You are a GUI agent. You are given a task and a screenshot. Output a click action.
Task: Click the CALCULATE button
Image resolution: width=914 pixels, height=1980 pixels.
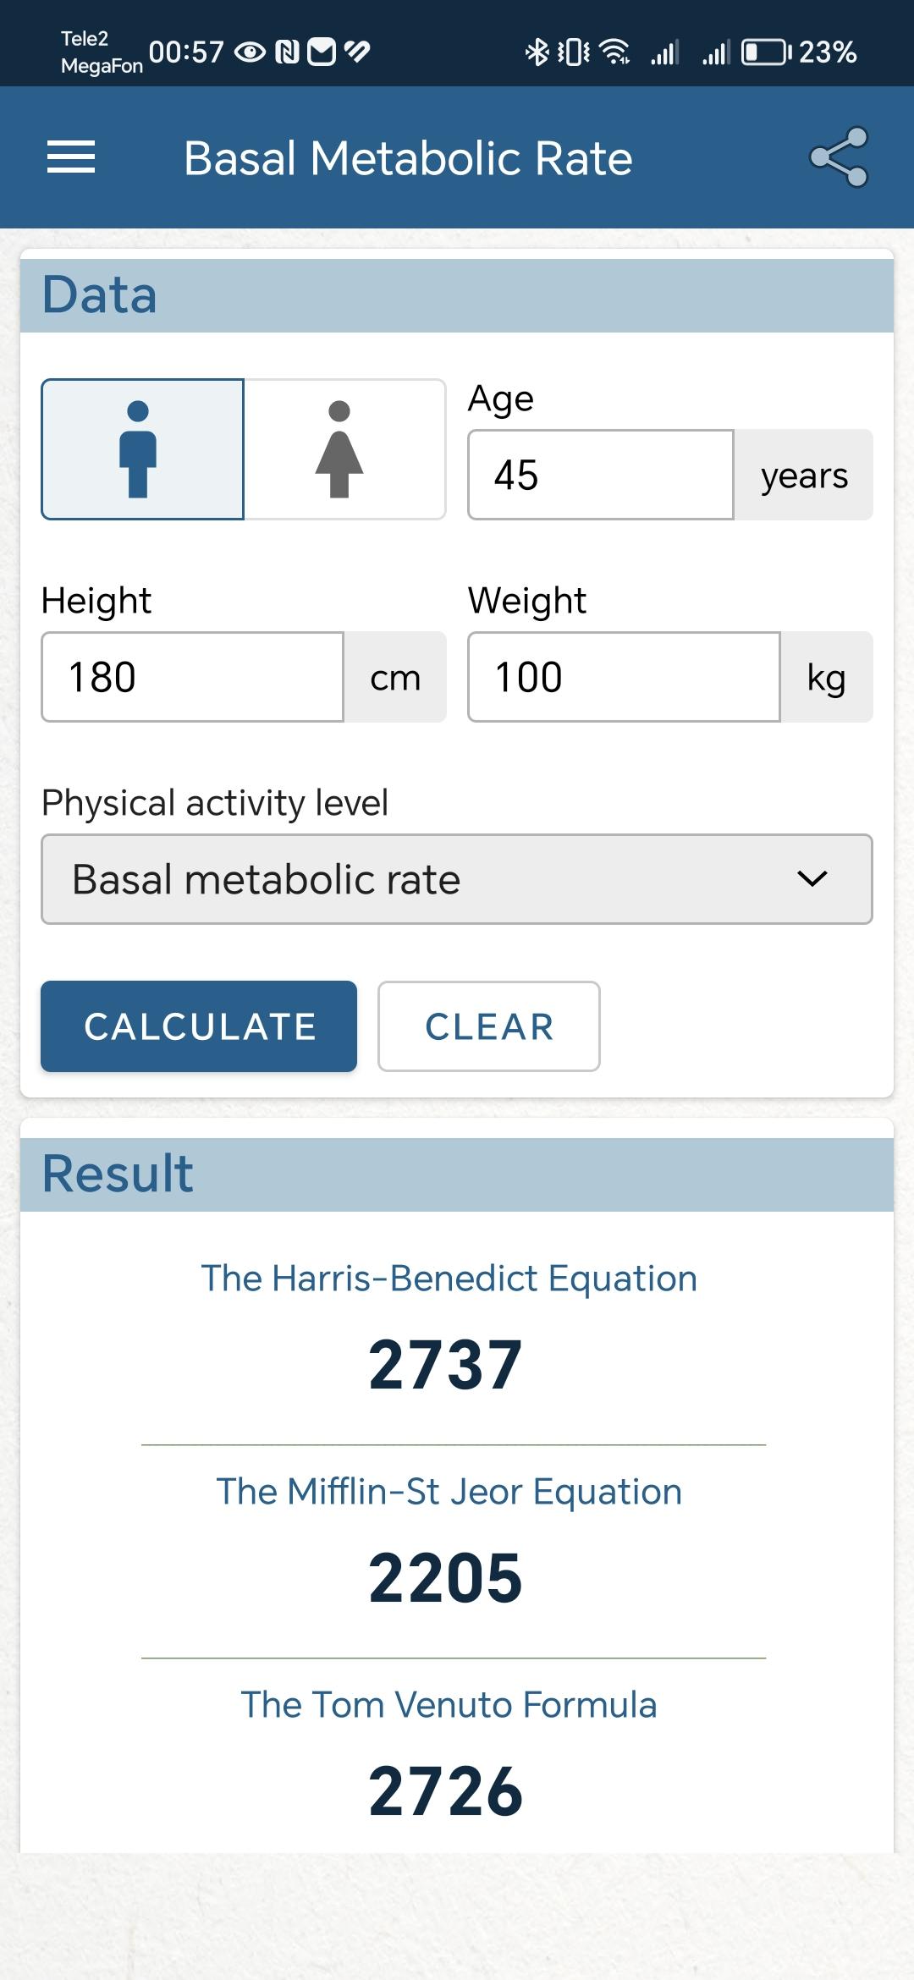199,1026
